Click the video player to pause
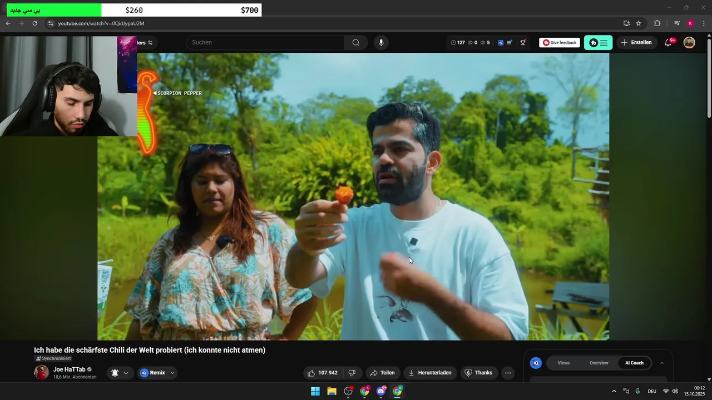The width and height of the screenshot is (712, 400). pos(353,196)
